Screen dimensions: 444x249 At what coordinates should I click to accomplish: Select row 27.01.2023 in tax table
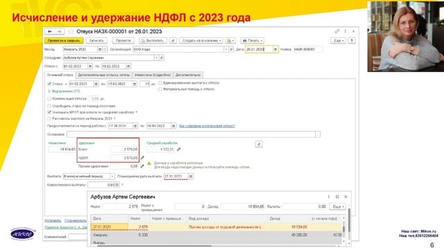[216, 227]
